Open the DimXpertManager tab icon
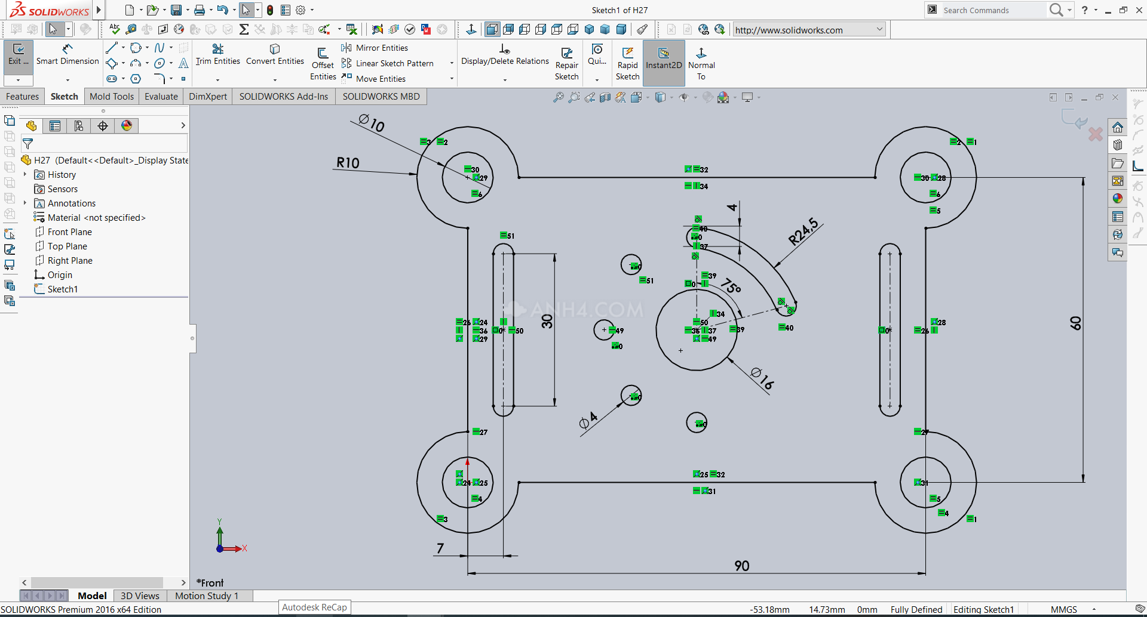 [103, 126]
